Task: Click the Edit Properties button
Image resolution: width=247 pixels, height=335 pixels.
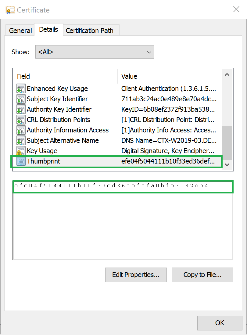Action: 136,275
